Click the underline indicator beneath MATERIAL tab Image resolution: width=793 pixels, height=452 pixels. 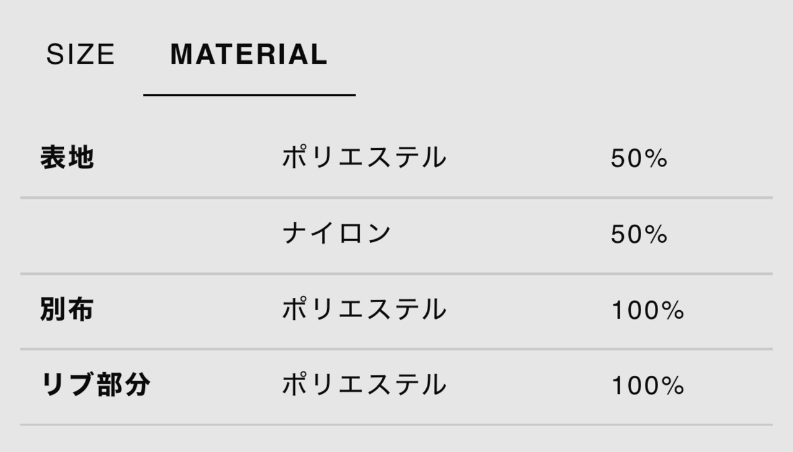click(249, 95)
